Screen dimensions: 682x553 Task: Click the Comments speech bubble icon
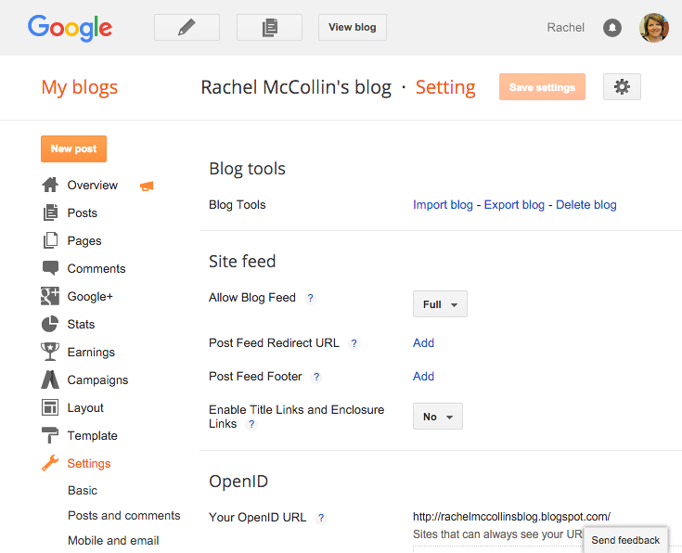coord(50,268)
